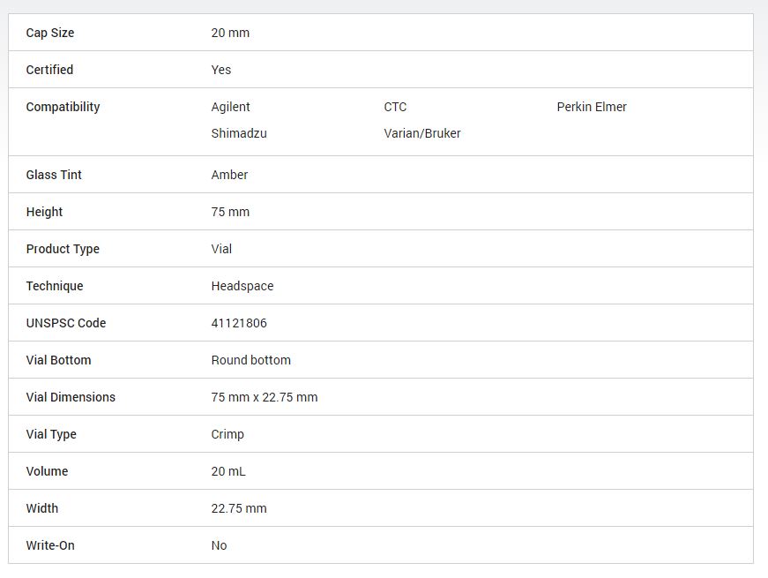The width and height of the screenshot is (768, 578).
Task: Click the Glass Tint label
Action: click(54, 175)
